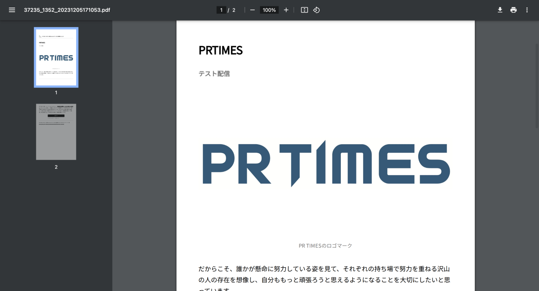The image size is (539, 291).
Task: Click the fit to page icon
Action: click(304, 10)
